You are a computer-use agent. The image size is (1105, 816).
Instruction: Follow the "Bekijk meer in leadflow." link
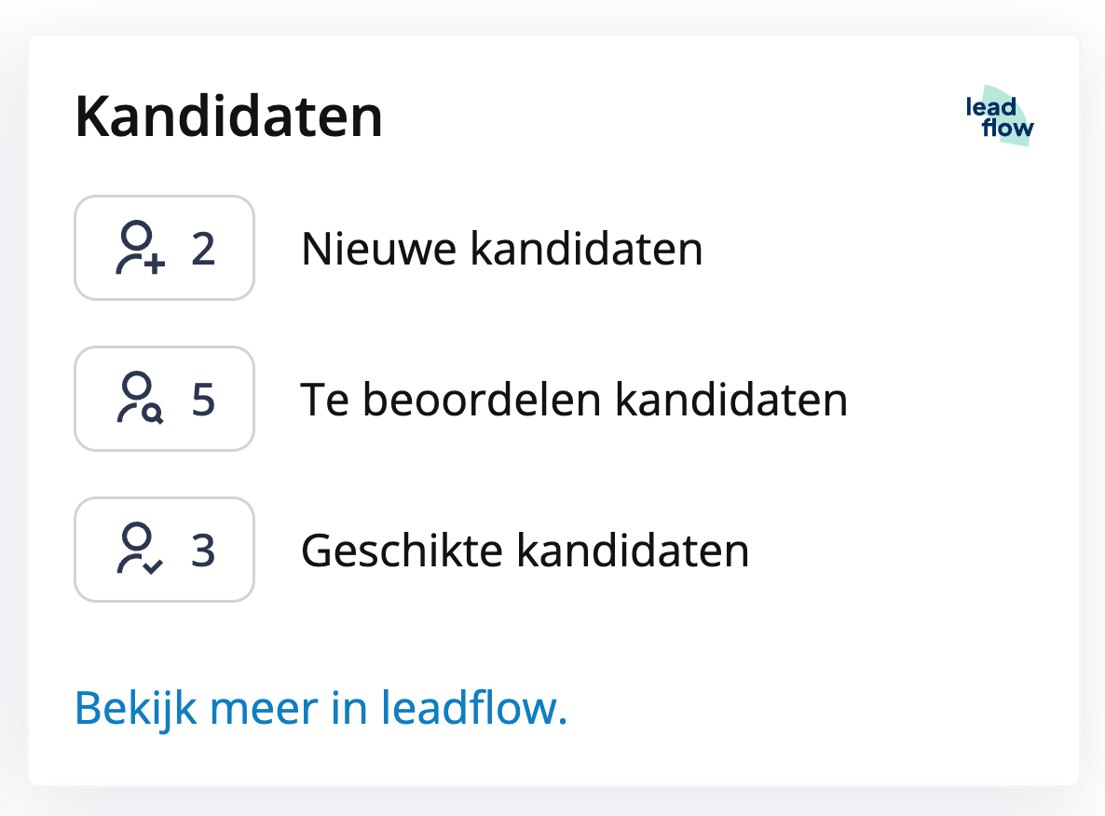coord(321,708)
